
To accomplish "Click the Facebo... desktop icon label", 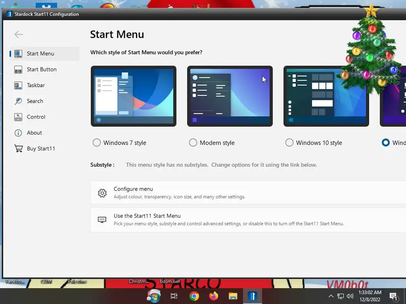I will point(15,281).
